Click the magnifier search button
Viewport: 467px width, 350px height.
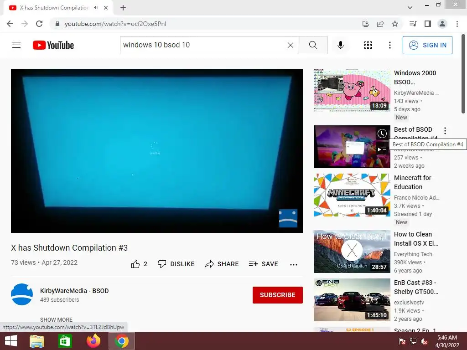point(313,45)
